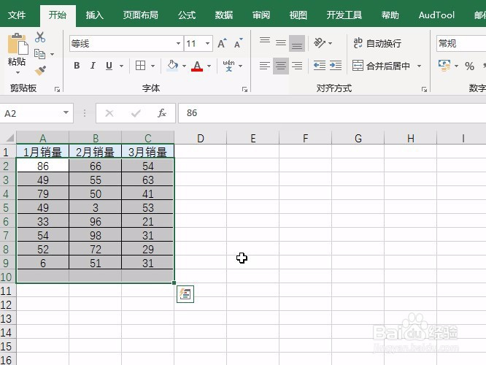Image resolution: width=486 pixels, height=365 pixels.
Task: Open the font name 等线 dropdown
Action: (178, 43)
